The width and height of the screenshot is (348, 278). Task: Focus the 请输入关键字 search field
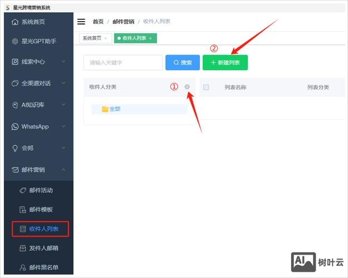coord(123,62)
